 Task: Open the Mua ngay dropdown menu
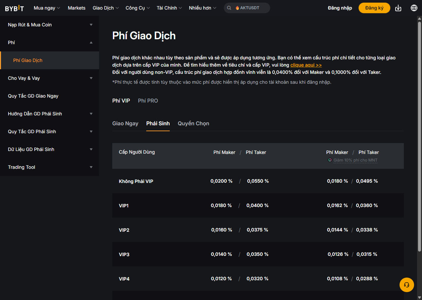click(x=47, y=8)
